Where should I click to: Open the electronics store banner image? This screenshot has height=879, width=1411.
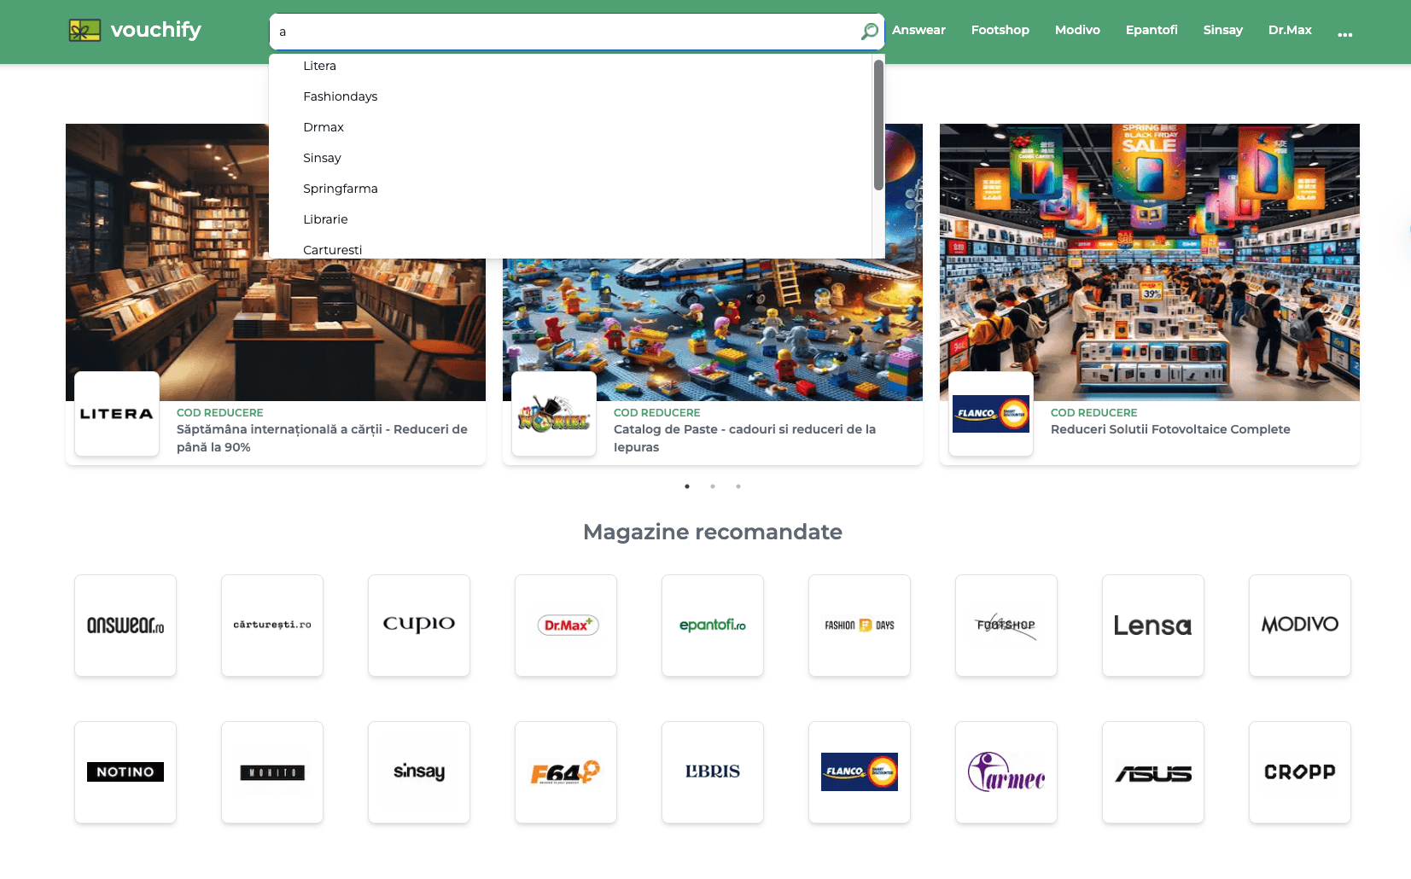[x=1150, y=262]
